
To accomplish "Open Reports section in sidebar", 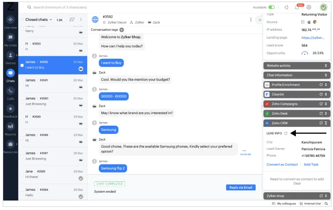I will pos(10,129).
